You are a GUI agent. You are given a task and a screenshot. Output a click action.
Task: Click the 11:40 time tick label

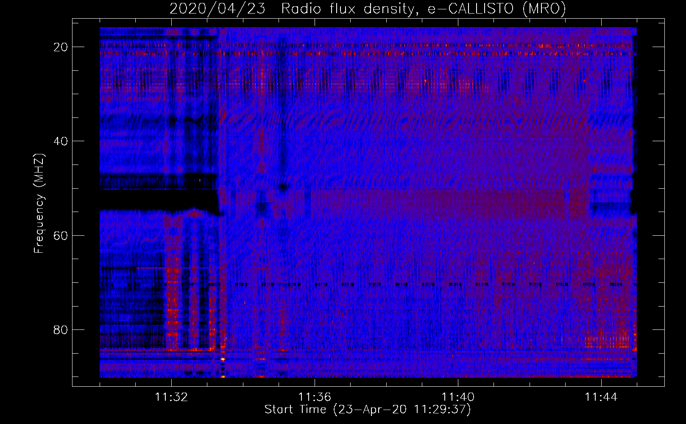(458, 397)
